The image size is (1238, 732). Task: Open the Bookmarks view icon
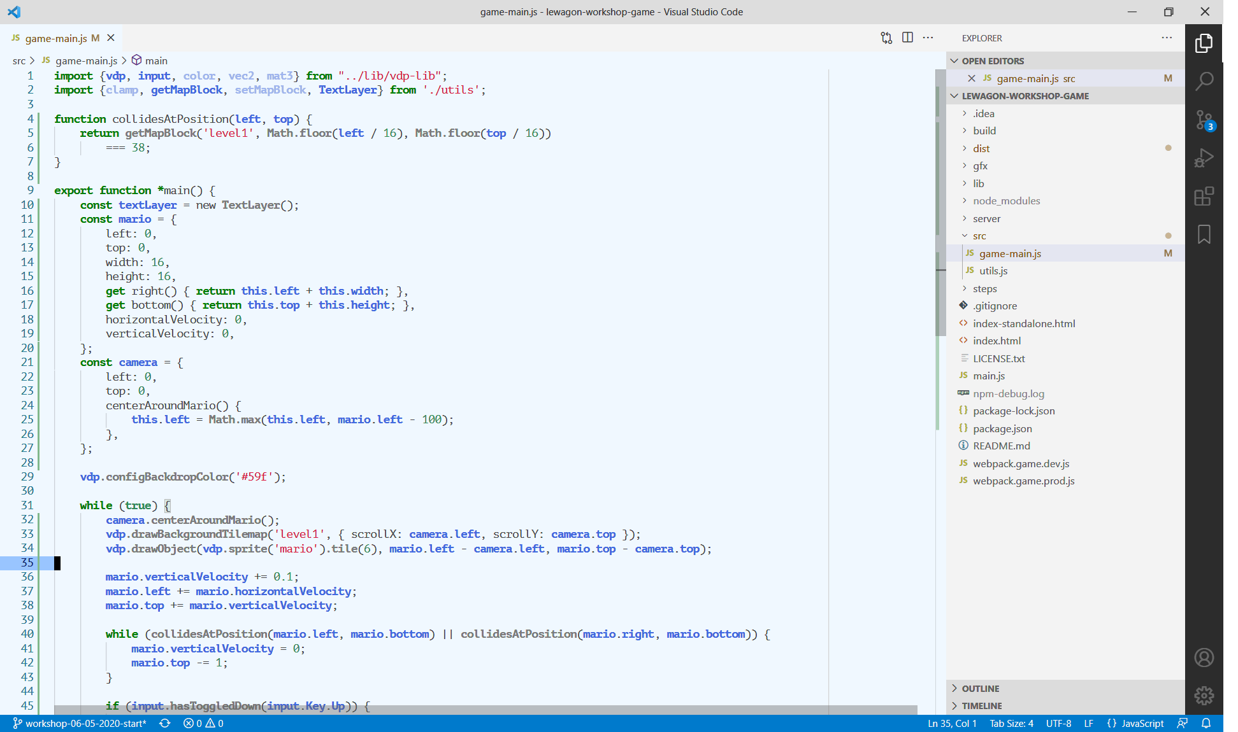[1204, 234]
